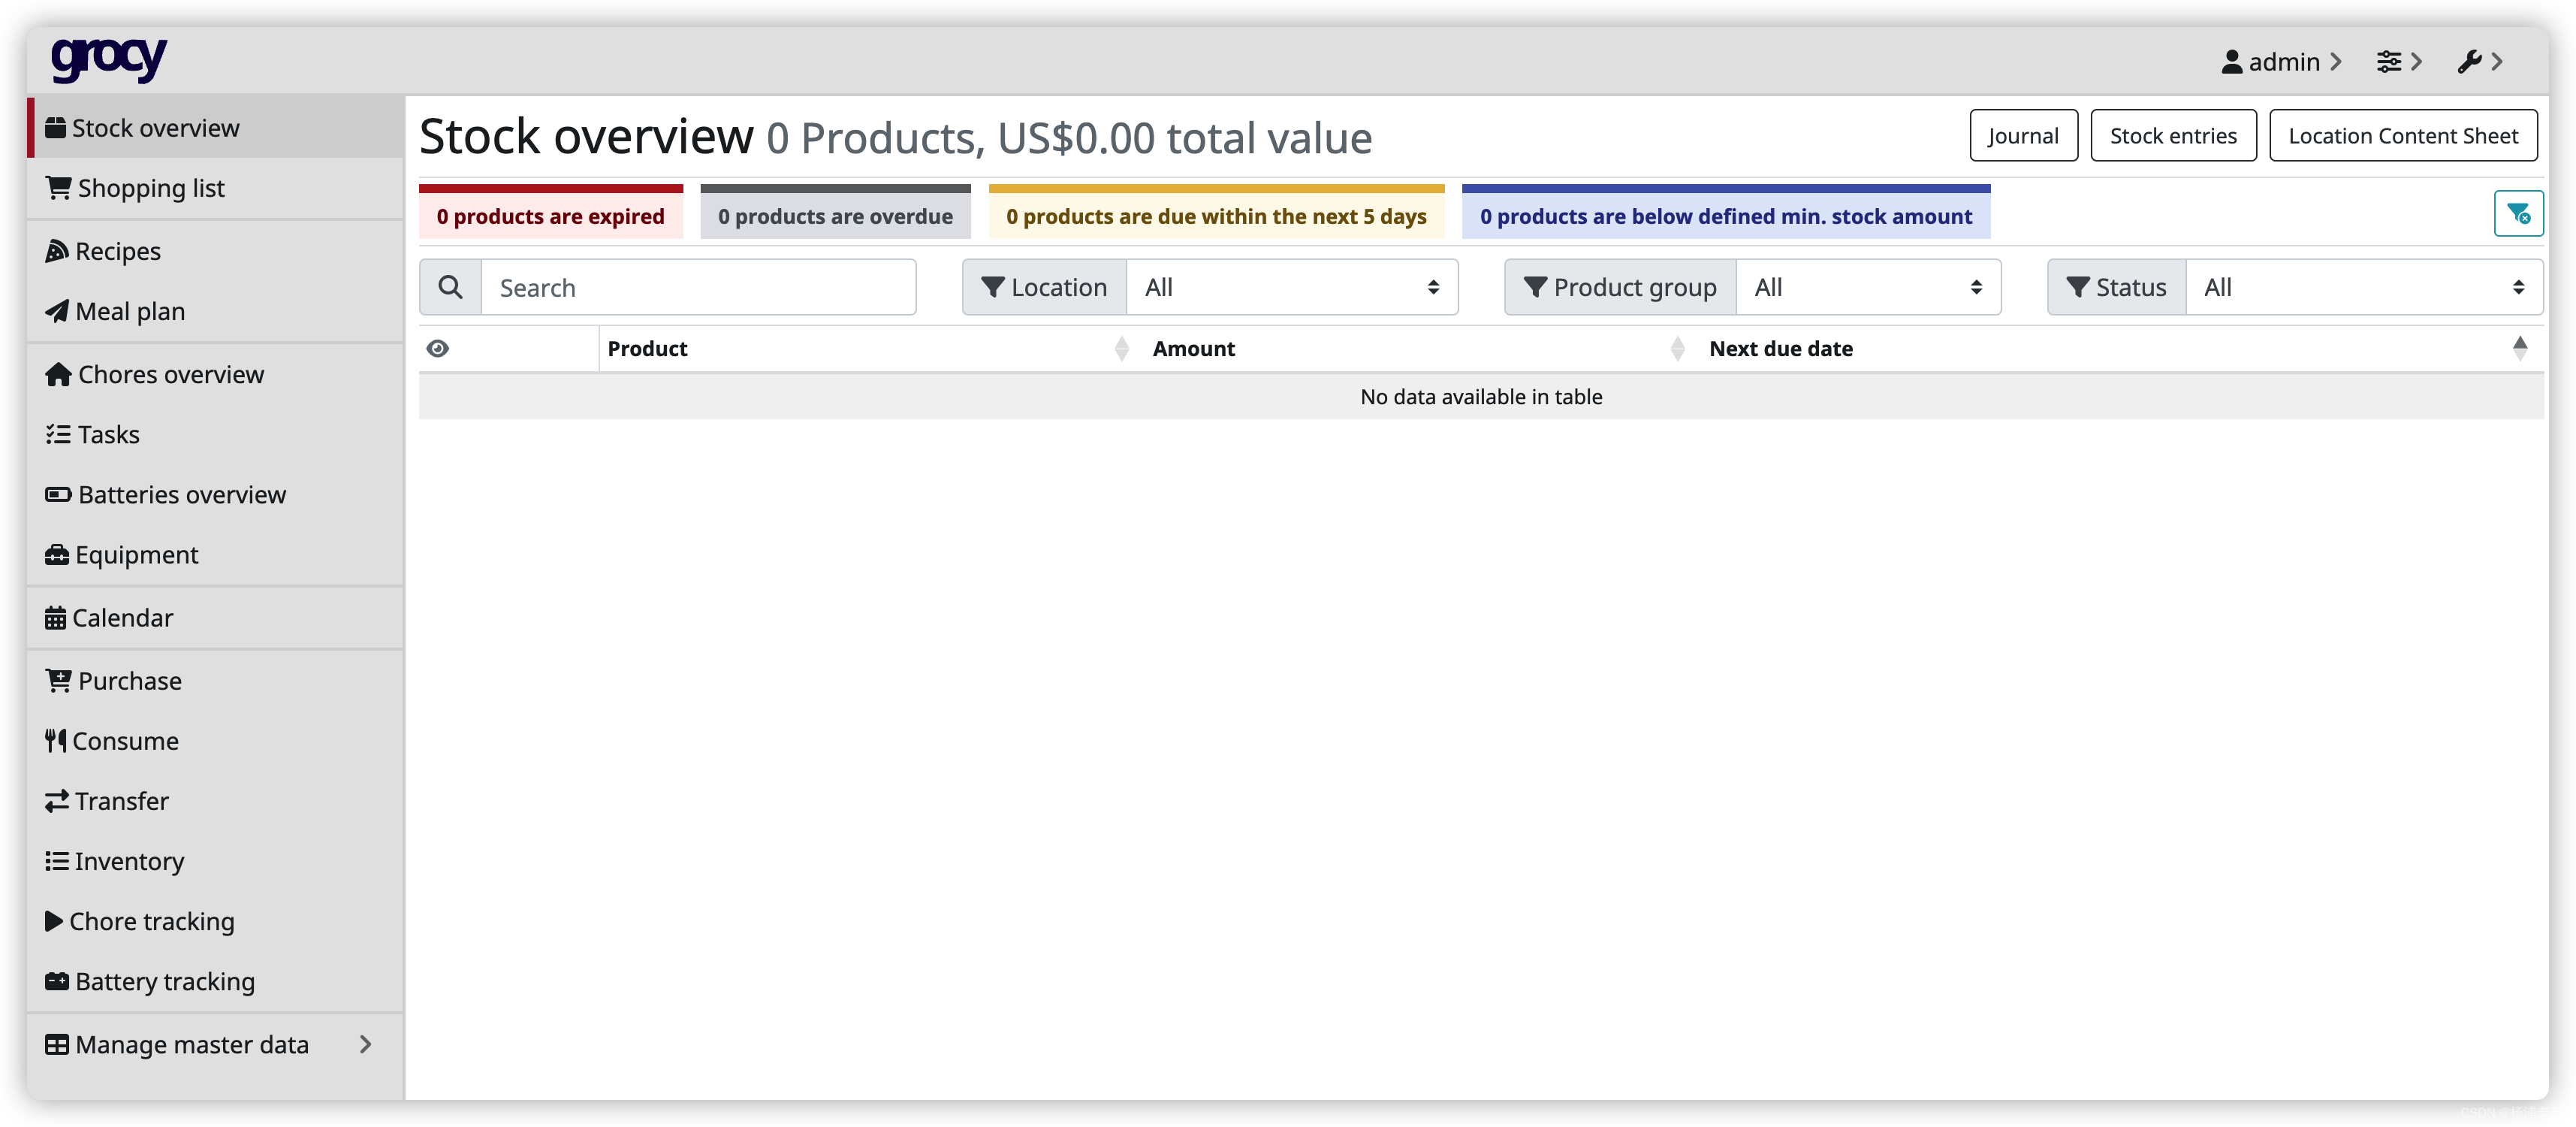Open Location Content Sheet
The image size is (2576, 1127).
(2402, 136)
